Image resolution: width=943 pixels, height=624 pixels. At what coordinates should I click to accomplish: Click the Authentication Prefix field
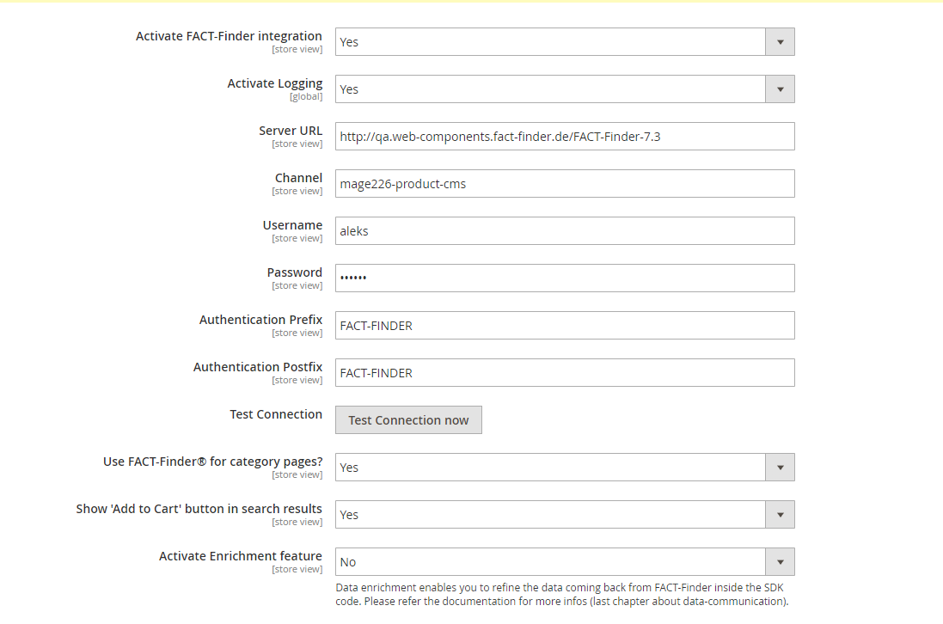tap(565, 325)
